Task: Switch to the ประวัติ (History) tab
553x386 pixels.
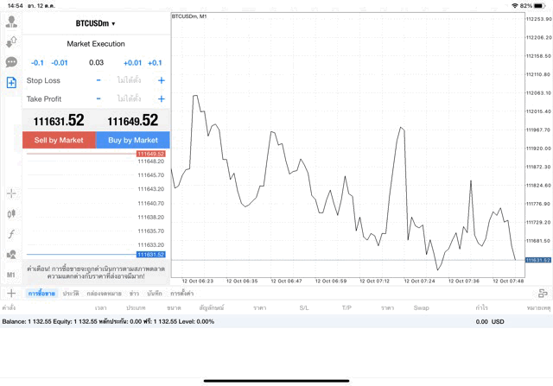Action: [x=71, y=294]
